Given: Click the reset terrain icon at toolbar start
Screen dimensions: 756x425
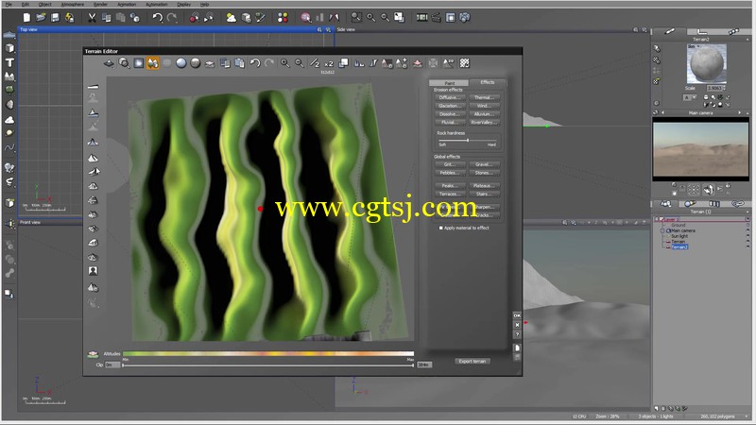Looking at the screenshot, I should point(109,63).
